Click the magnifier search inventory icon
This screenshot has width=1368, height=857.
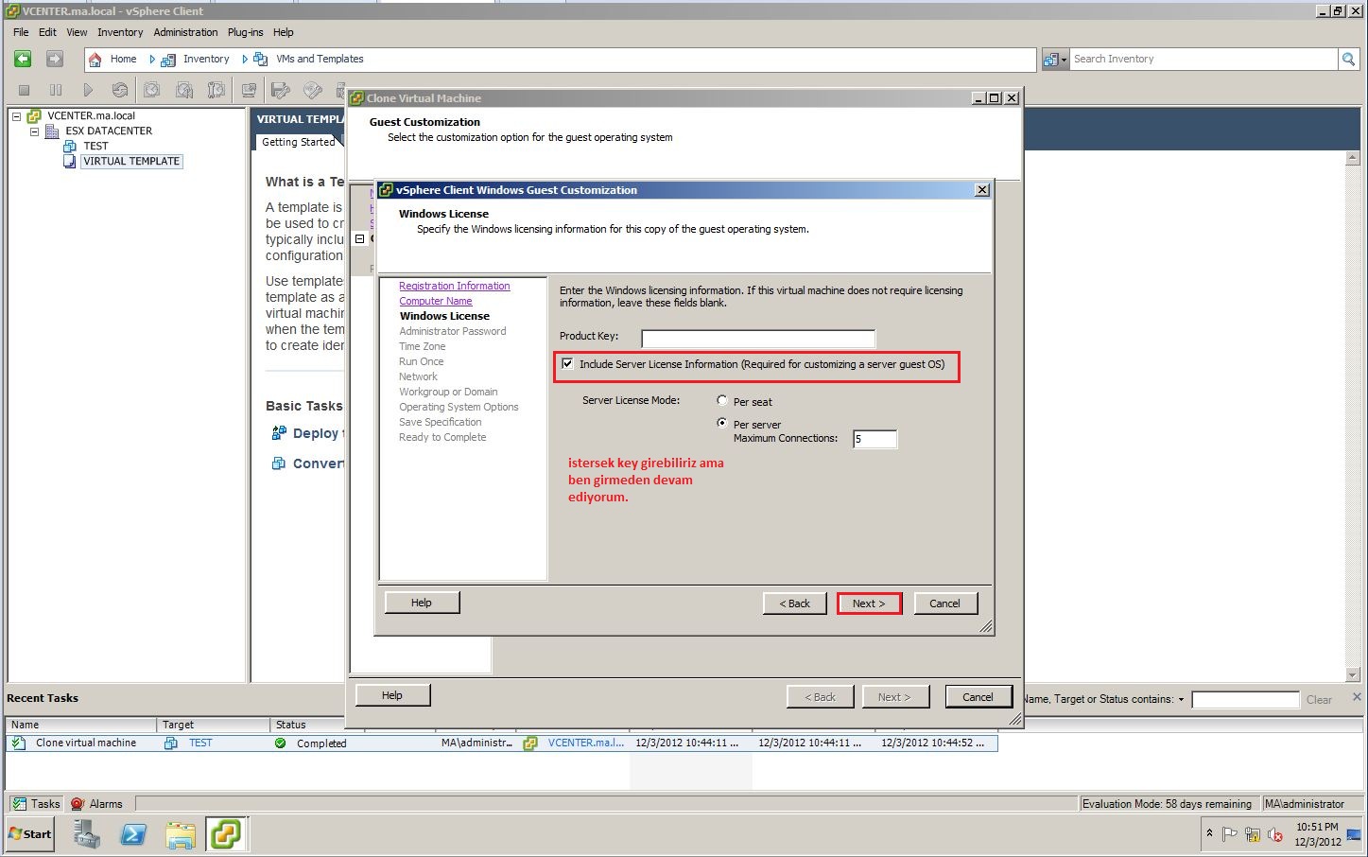pos(1348,59)
